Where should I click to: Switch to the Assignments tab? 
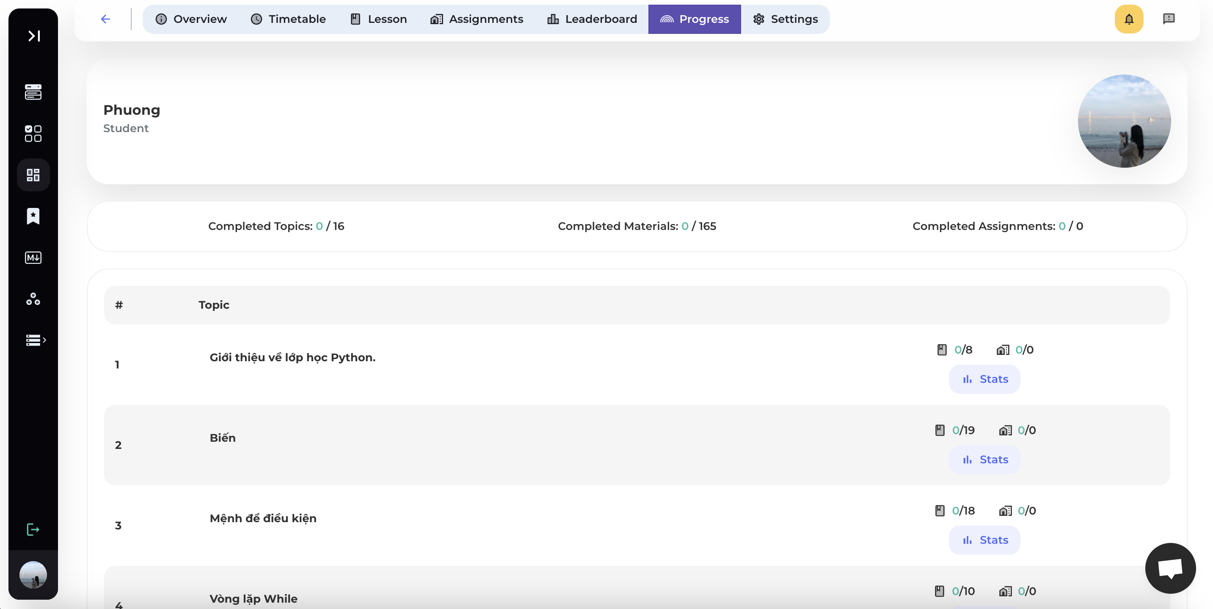[477, 19]
